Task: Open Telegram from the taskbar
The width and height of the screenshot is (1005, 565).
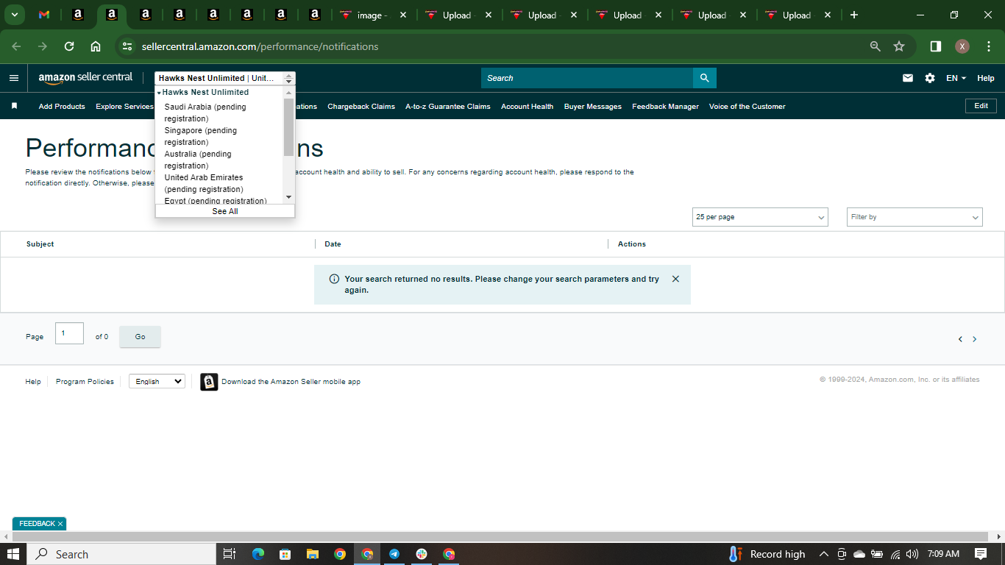Action: click(x=394, y=554)
